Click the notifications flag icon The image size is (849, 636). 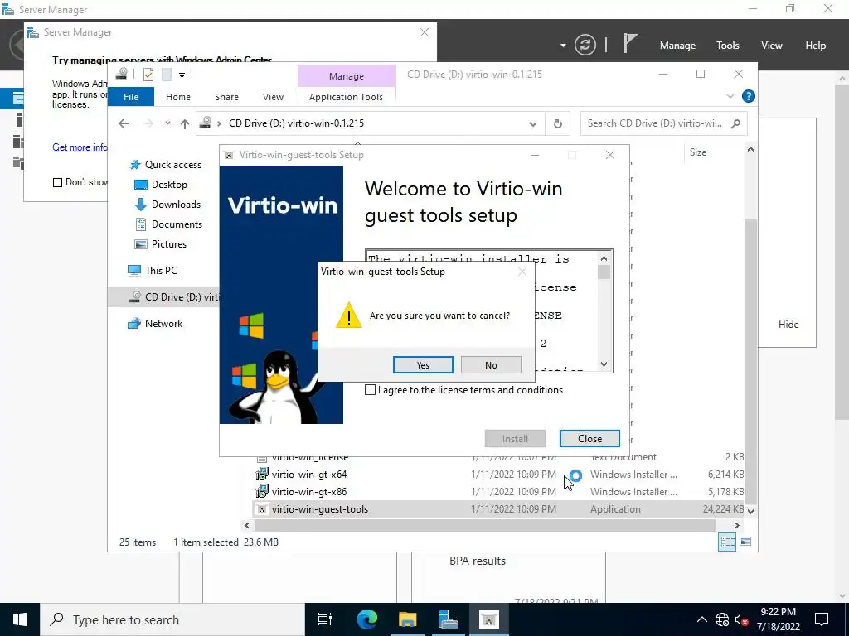[630, 43]
